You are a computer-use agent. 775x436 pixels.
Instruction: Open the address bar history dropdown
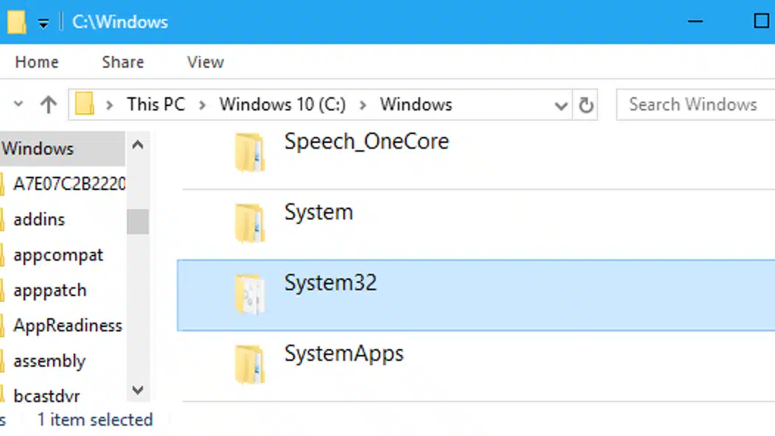(x=561, y=105)
